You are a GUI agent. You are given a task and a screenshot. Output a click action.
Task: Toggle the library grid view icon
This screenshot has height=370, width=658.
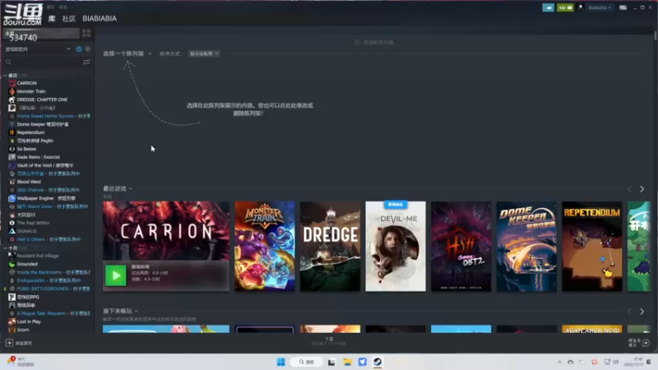[x=86, y=33]
